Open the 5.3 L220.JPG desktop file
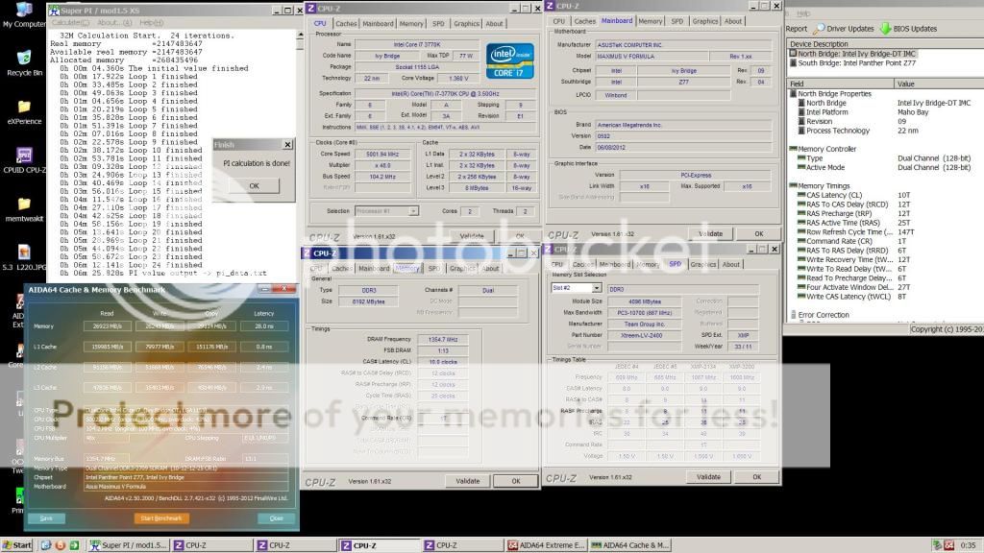 coord(24,257)
